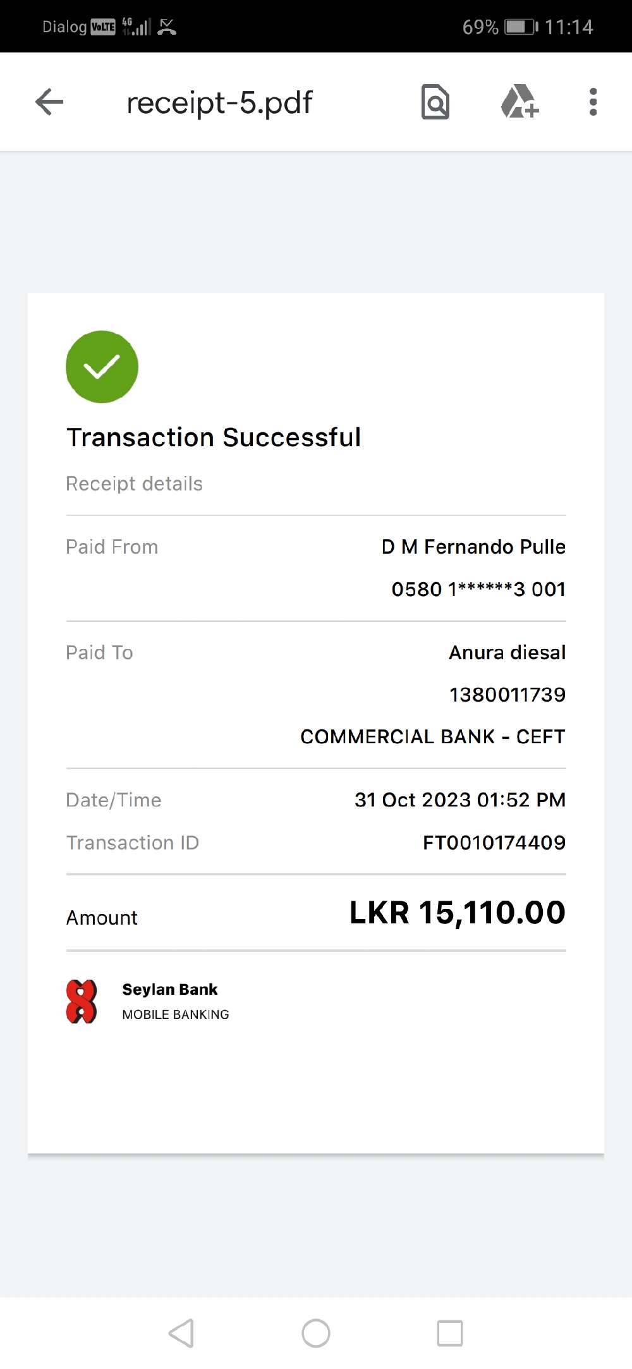Tap the Seylan Bank logo
632x1369 pixels.
pyautogui.click(x=82, y=1002)
